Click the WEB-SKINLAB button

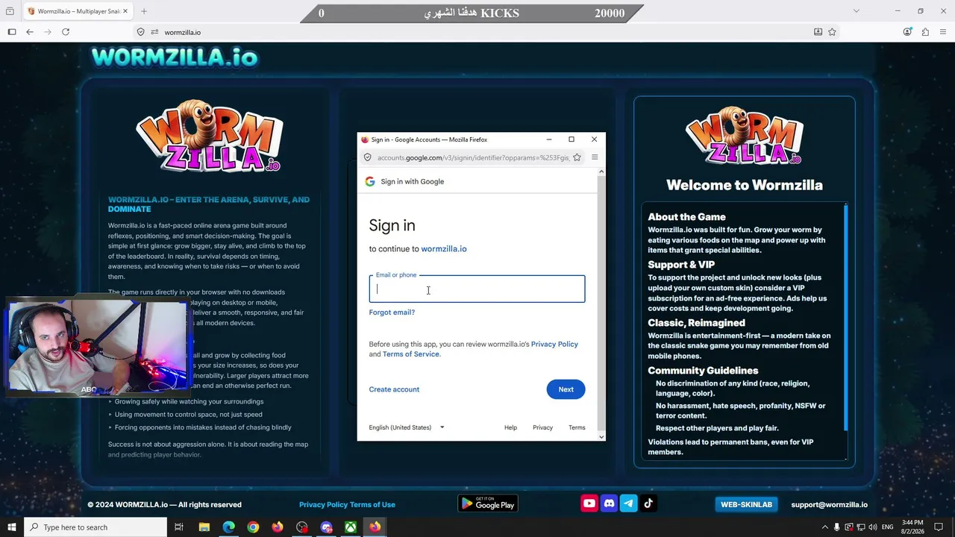[746, 505]
